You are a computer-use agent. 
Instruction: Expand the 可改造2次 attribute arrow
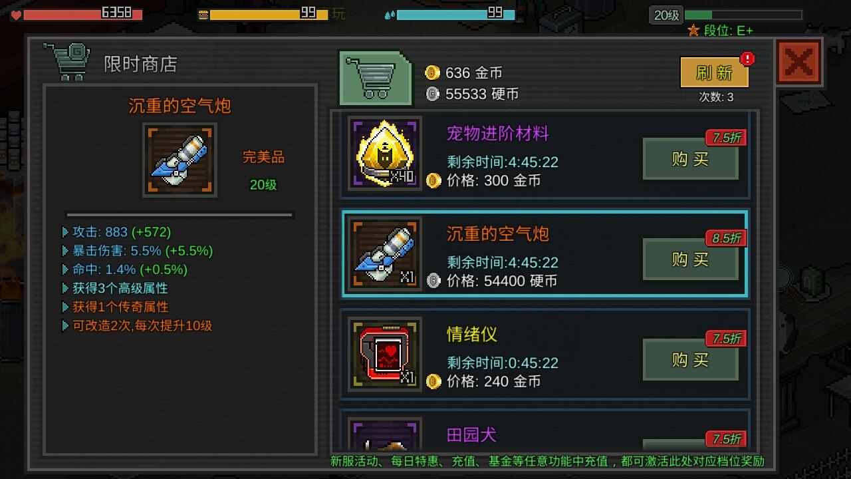click(x=65, y=325)
